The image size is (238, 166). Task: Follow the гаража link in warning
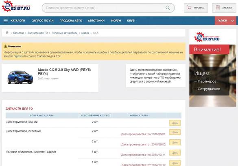18,56
